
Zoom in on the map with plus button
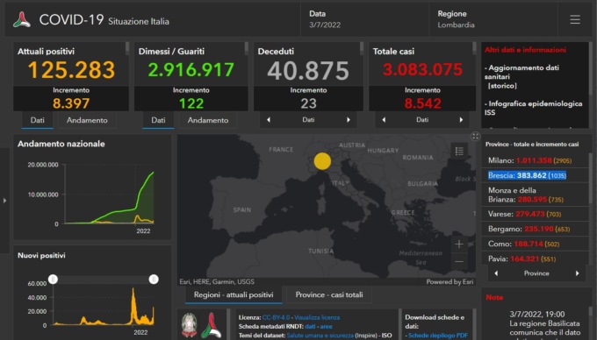point(459,244)
